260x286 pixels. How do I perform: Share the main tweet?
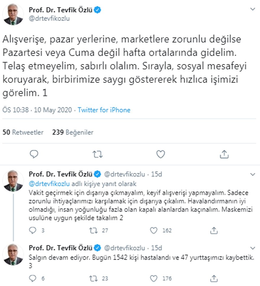click(x=224, y=154)
